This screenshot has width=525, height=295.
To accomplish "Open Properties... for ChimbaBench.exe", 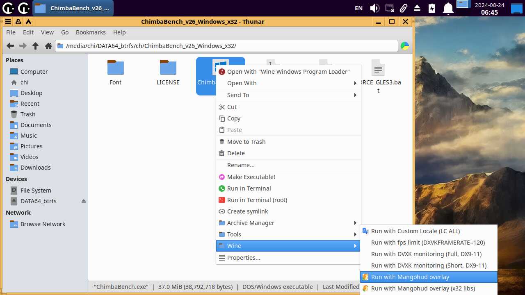I will tap(288, 258).
